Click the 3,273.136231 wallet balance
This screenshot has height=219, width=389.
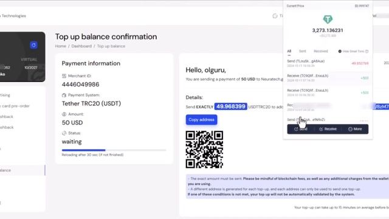point(328,30)
